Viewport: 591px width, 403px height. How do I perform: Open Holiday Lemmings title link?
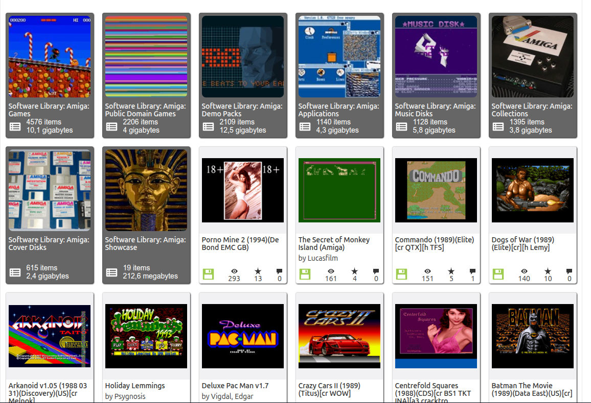pyautogui.click(x=135, y=386)
